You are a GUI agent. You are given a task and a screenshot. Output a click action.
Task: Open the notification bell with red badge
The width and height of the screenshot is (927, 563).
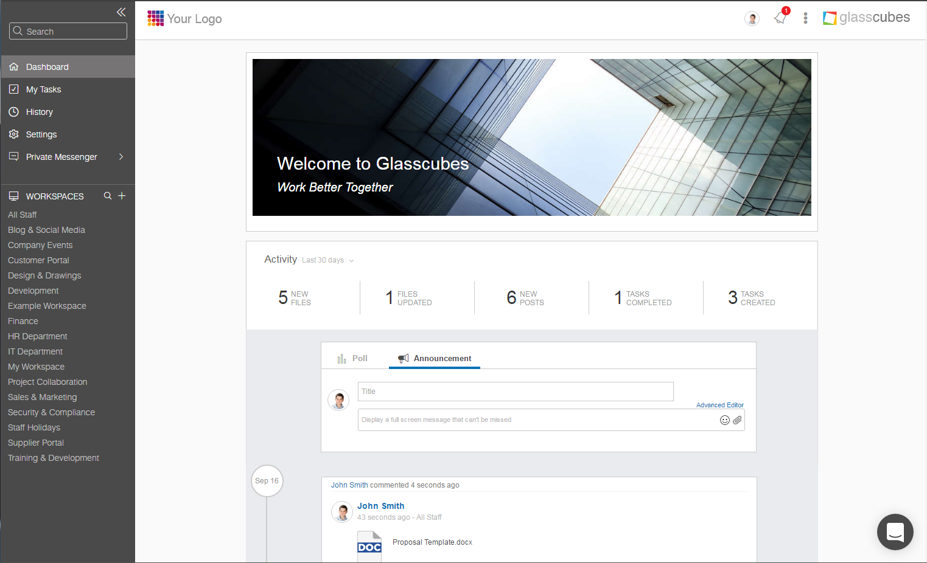[780, 19]
